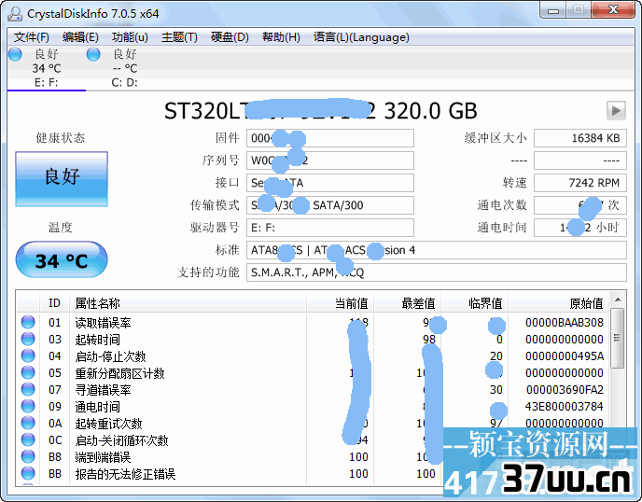Open the 编辑(E) menu
Screen dimensions: 642x502
point(80,37)
